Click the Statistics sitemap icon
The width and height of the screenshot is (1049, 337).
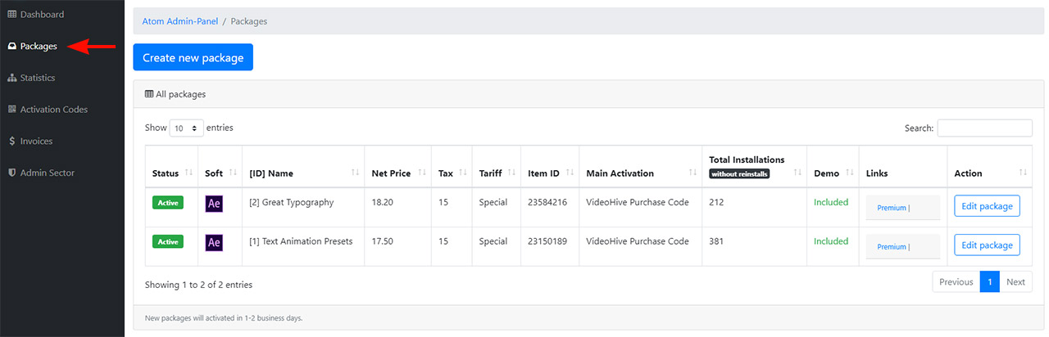(x=12, y=78)
